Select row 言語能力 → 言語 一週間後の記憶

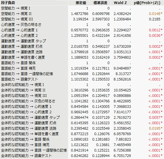coord(82,74)
